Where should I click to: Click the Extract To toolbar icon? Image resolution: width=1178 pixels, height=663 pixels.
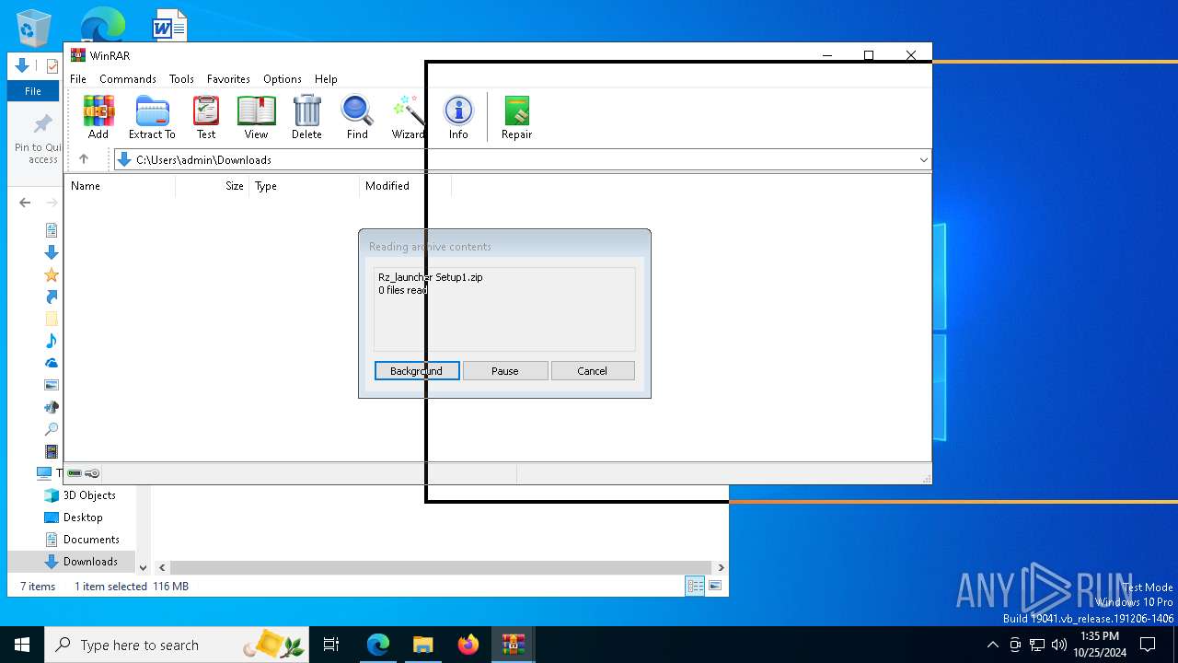[x=152, y=117]
